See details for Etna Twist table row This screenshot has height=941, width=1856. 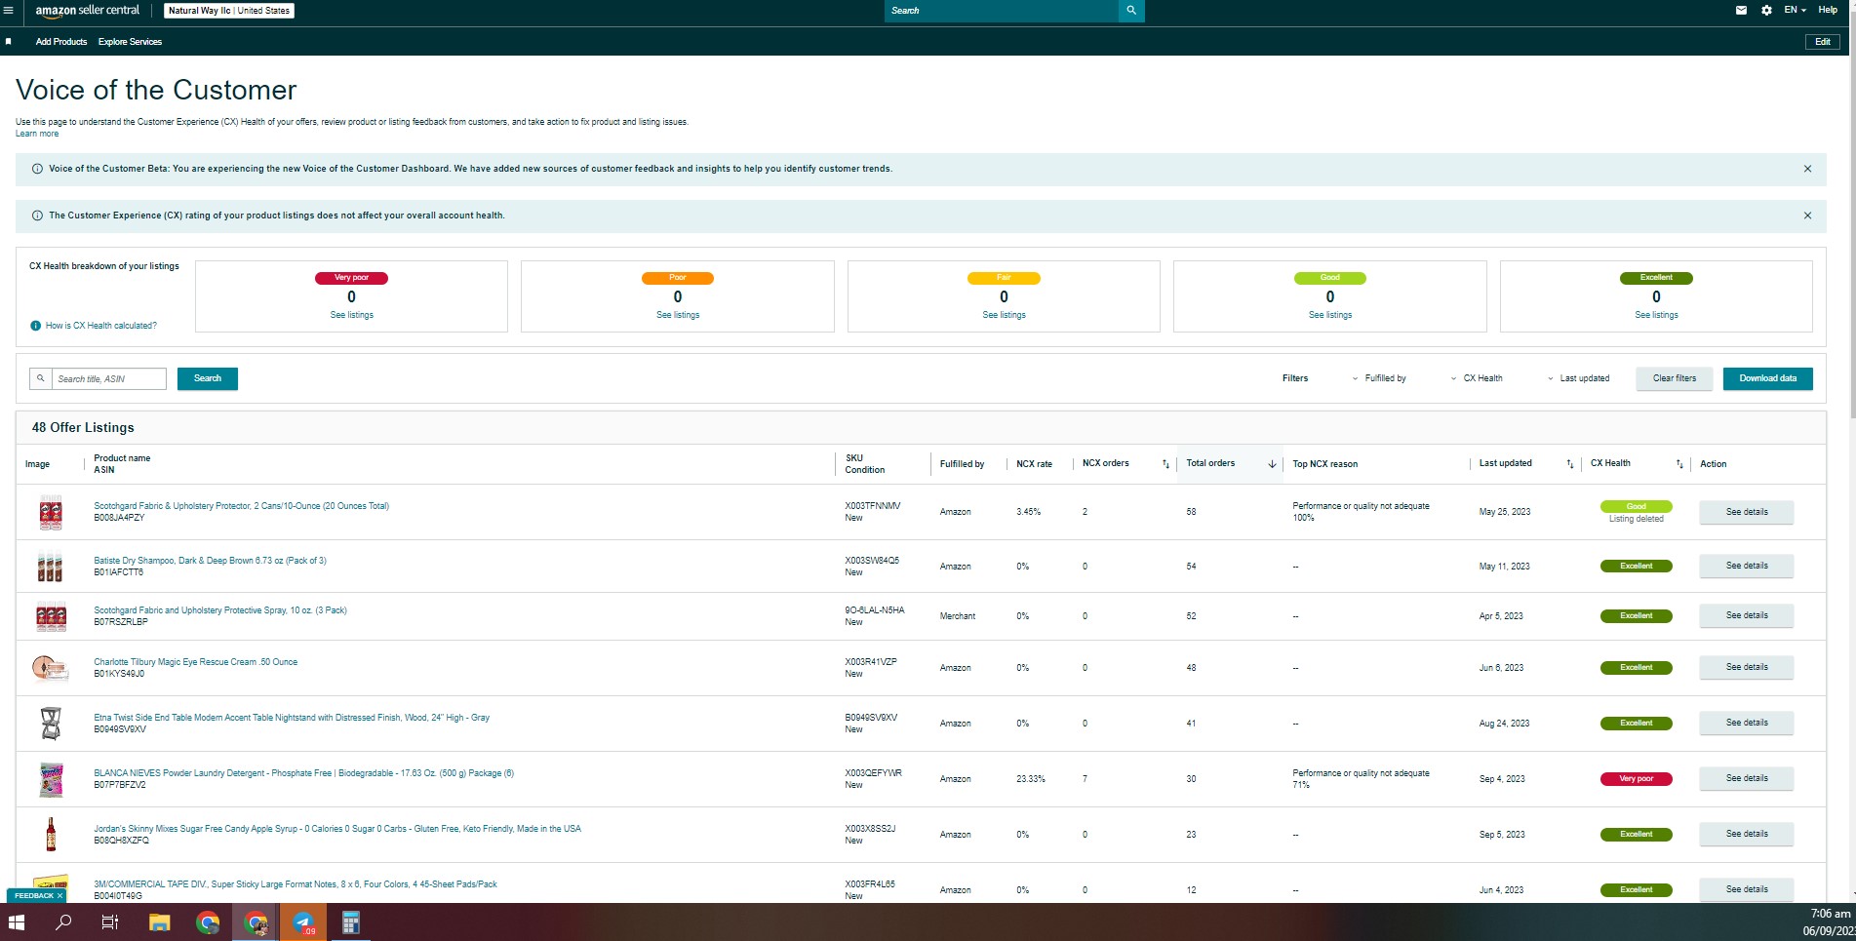1747,723
